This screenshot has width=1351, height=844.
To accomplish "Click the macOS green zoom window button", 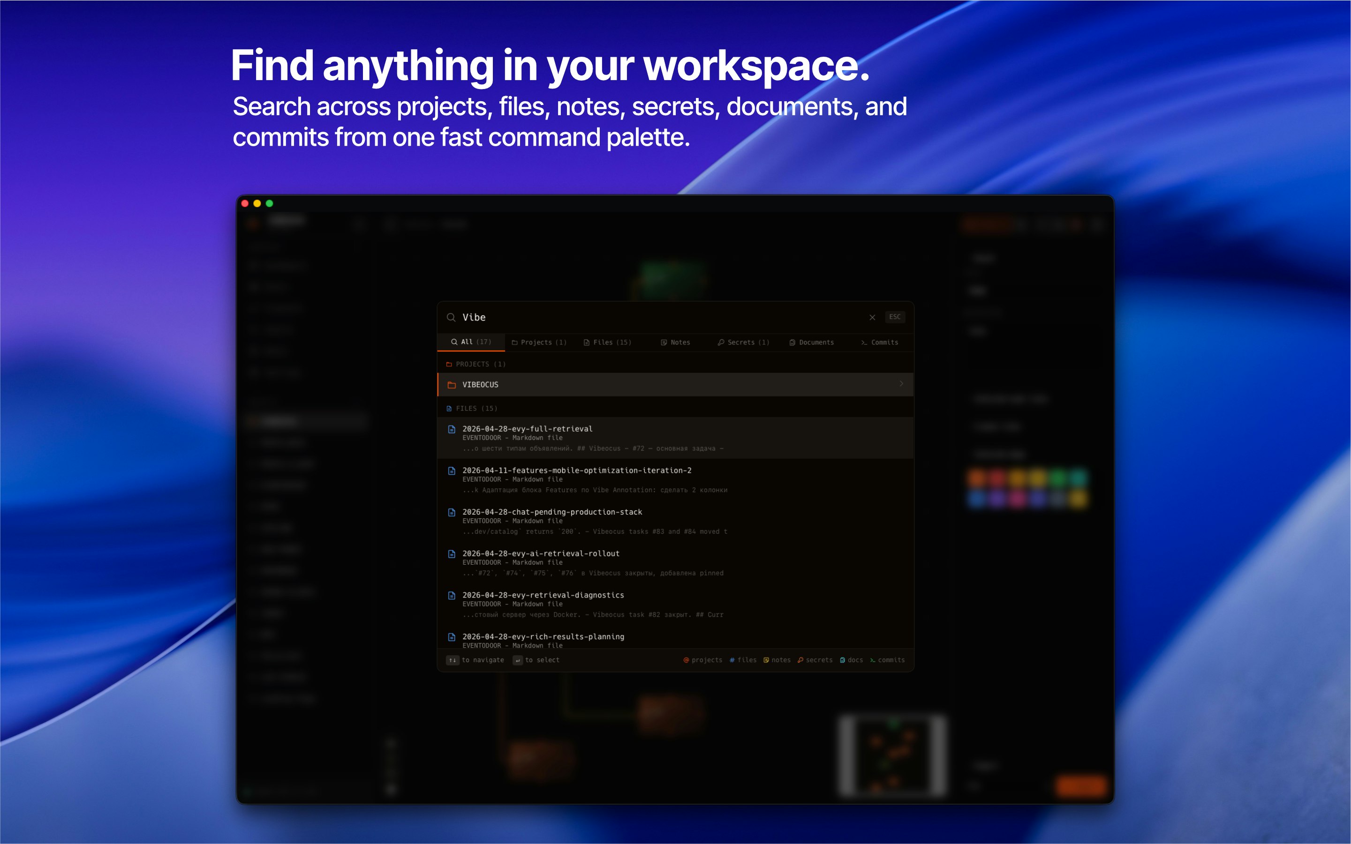I will click(270, 203).
